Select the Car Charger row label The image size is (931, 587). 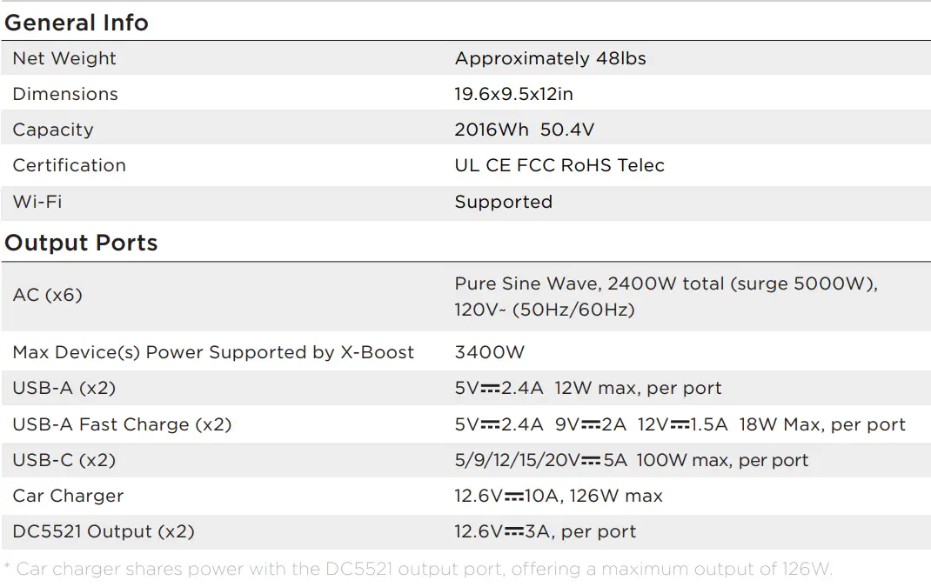[68, 496]
